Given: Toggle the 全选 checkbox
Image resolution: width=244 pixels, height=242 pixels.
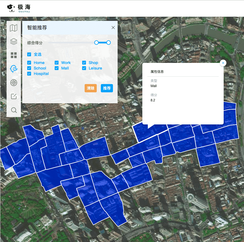Looking at the screenshot, I should pyautogui.click(x=29, y=54).
